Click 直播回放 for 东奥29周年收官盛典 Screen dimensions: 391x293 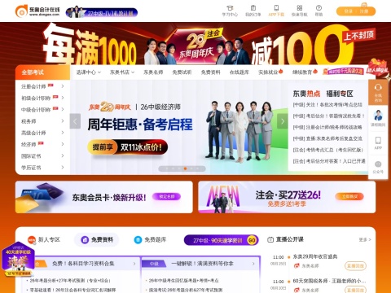[355, 266]
